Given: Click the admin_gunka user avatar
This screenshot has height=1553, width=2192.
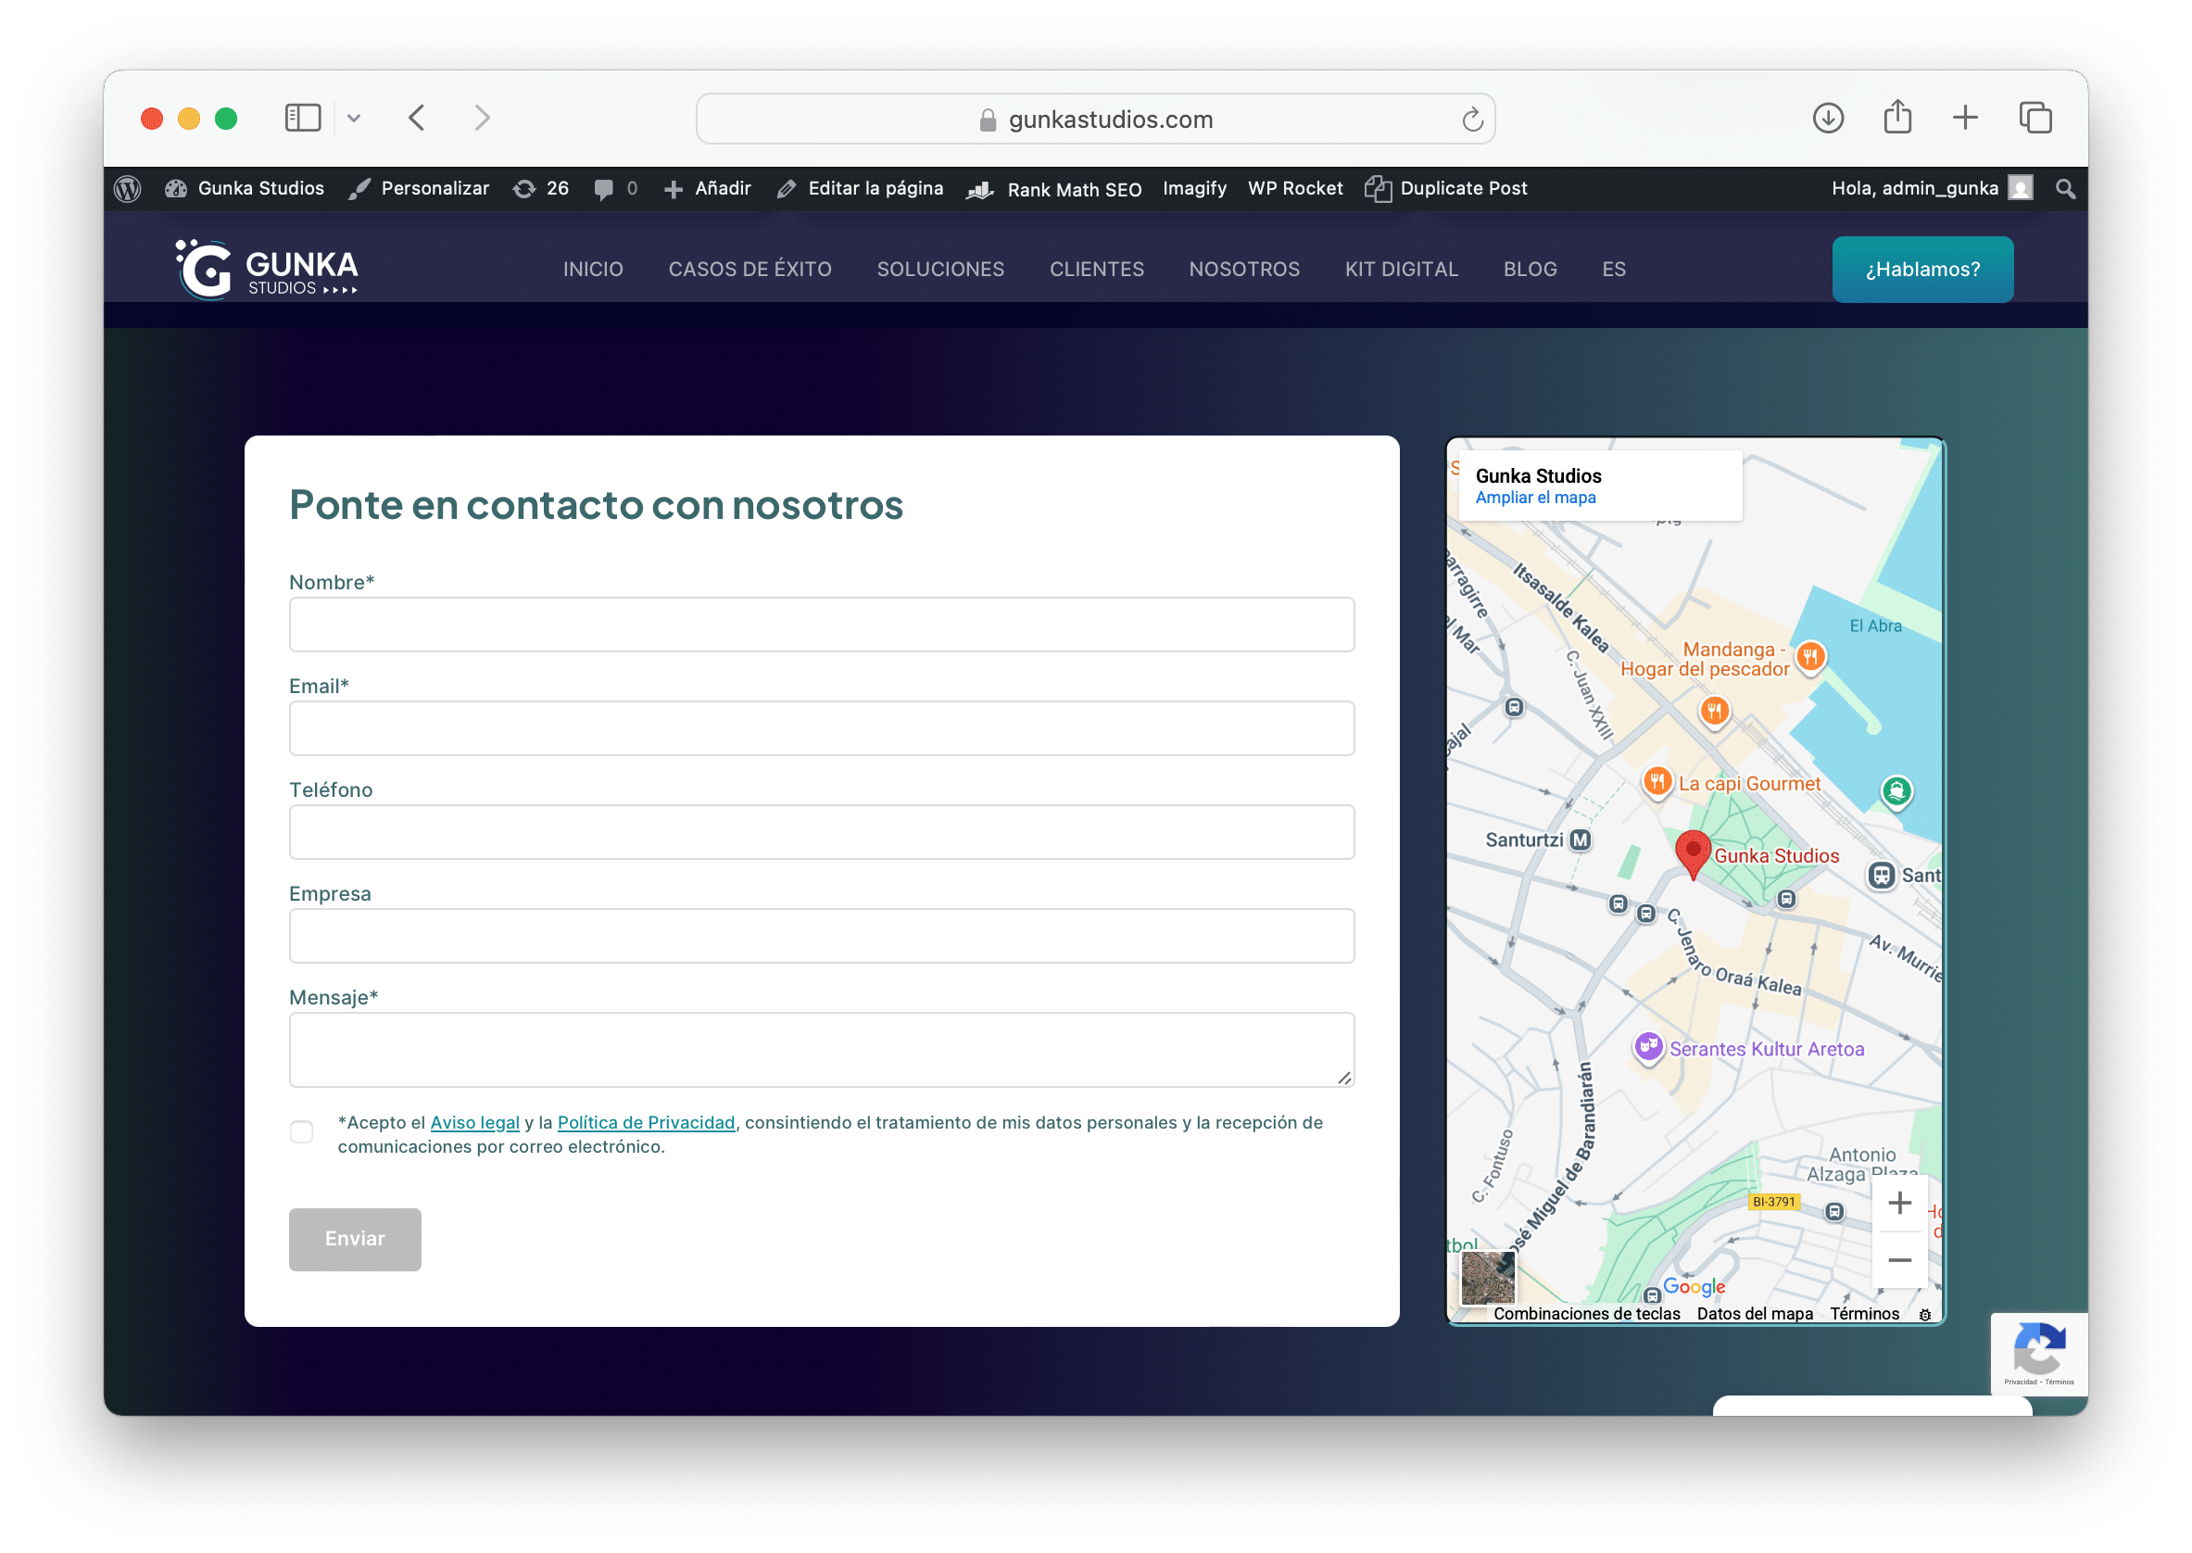Looking at the screenshot, I should point(2019,187).
